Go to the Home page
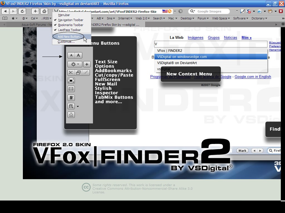Screen dimensions: 285x213 pyautogui.click(x=44, y=11)
